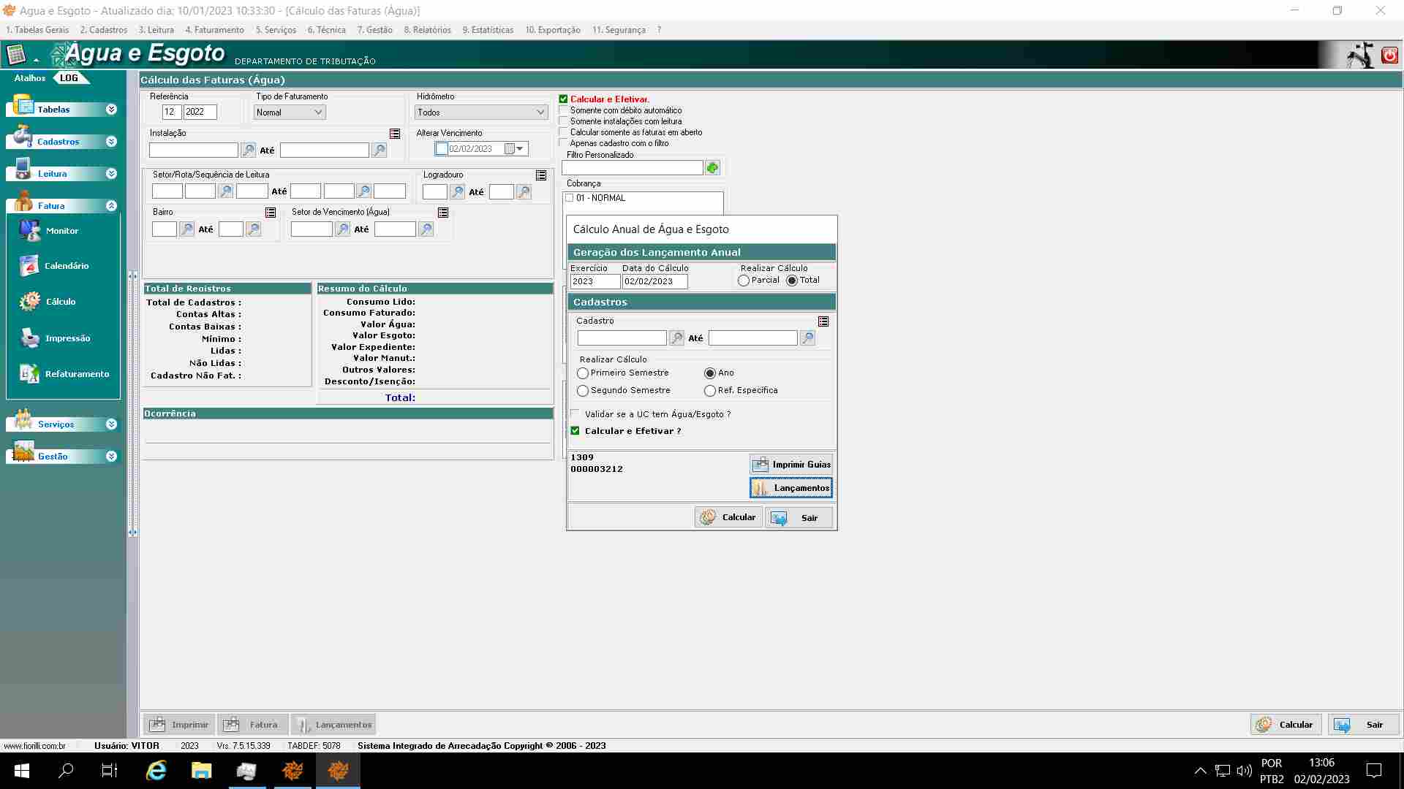
Task: Open the 4. Faturamento menu
Action: click(214, 30)
